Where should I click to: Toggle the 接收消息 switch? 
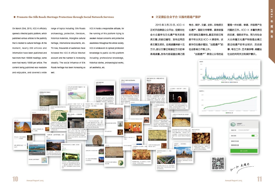[254, 136]
